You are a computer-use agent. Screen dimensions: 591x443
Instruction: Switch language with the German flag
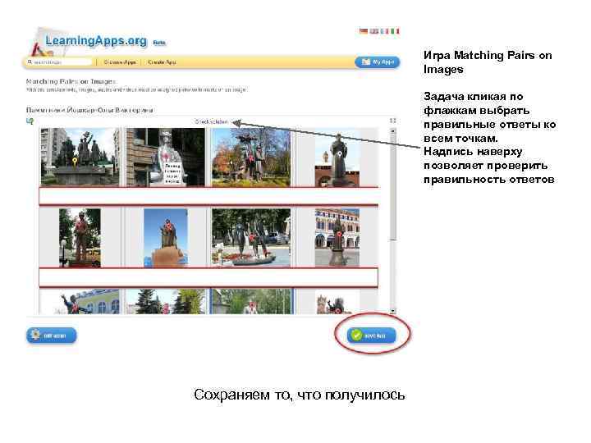(364, 31)
